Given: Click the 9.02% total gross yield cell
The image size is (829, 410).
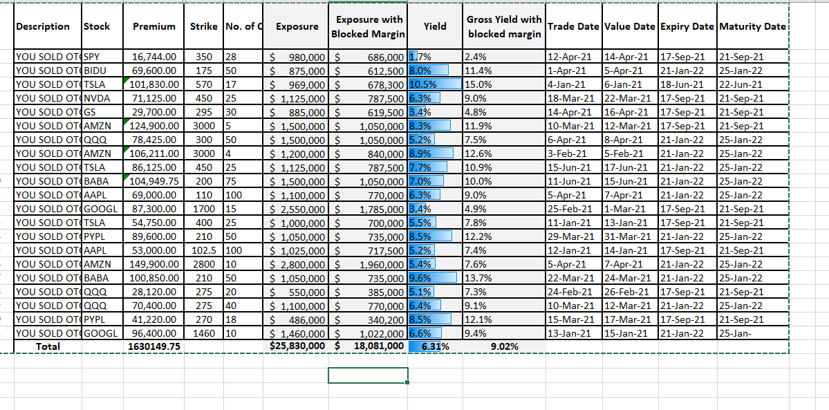Looking at the screenshot, I should pos(504,346).
